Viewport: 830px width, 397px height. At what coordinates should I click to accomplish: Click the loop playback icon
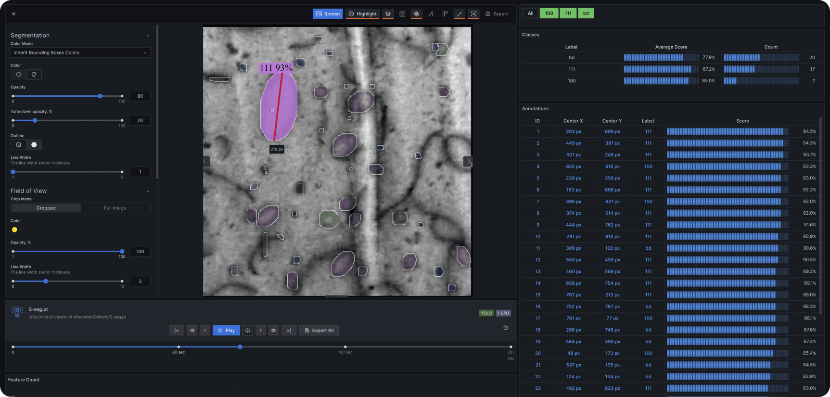tap(248, 330)
